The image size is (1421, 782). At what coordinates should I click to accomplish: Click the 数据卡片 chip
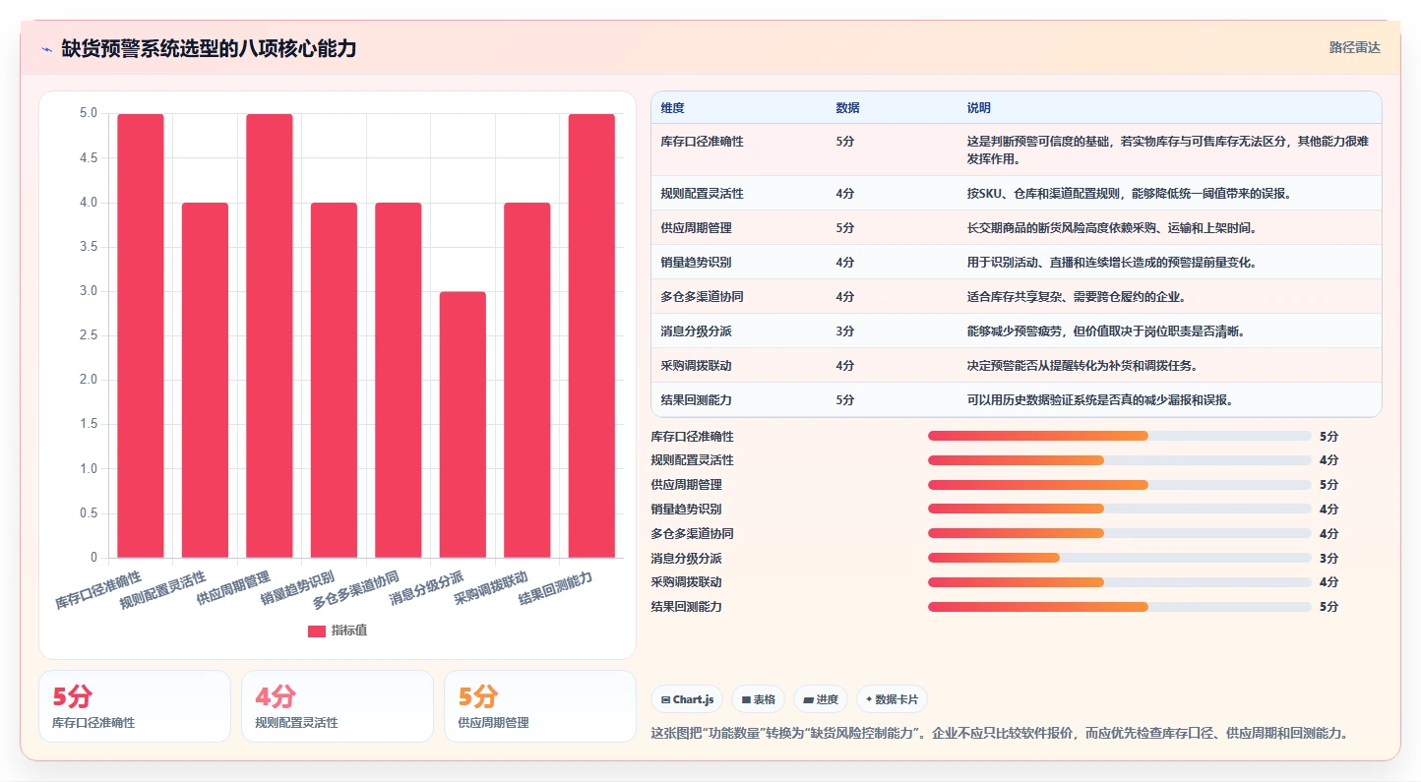[x=892, y=699]
